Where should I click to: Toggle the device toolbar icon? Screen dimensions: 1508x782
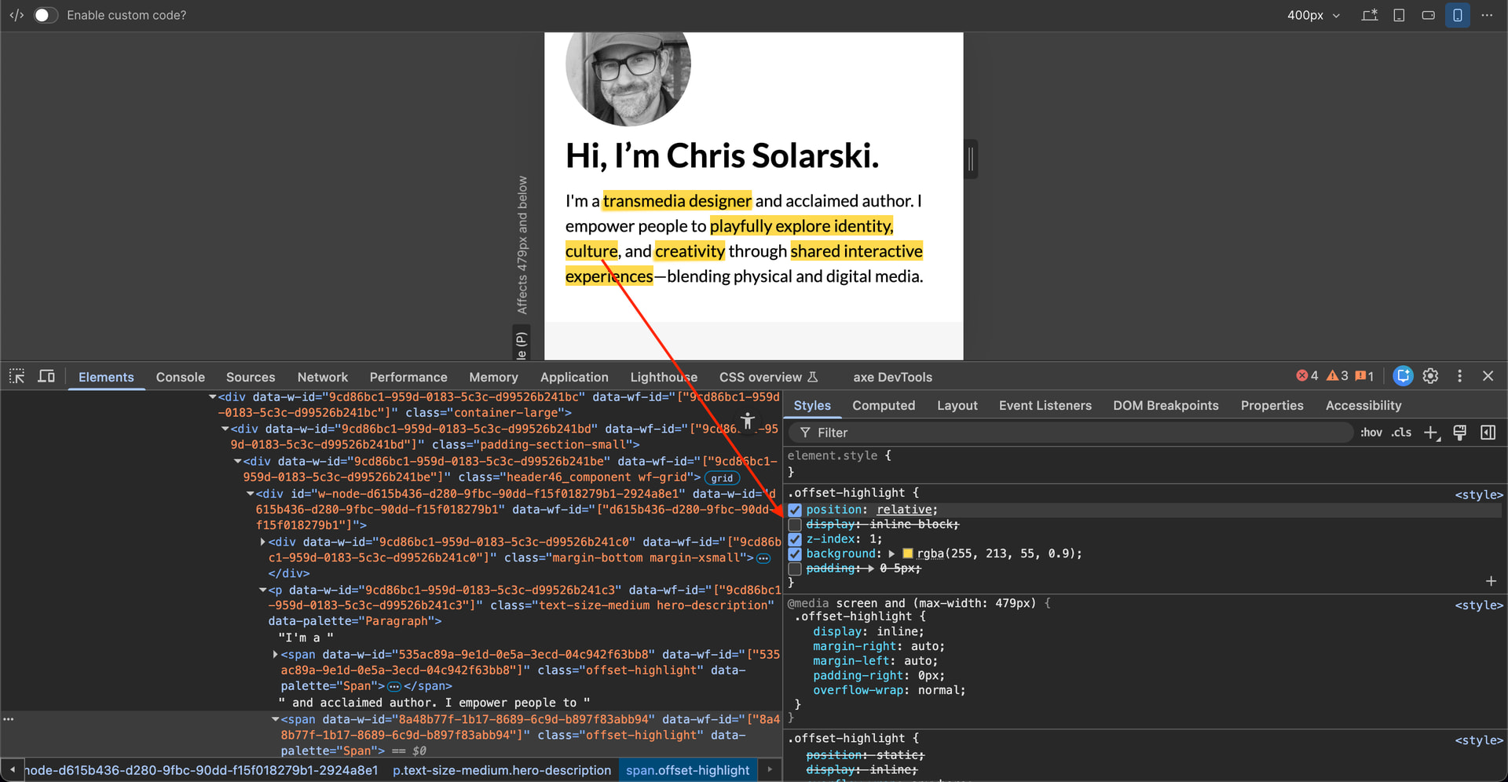(47, 377)
